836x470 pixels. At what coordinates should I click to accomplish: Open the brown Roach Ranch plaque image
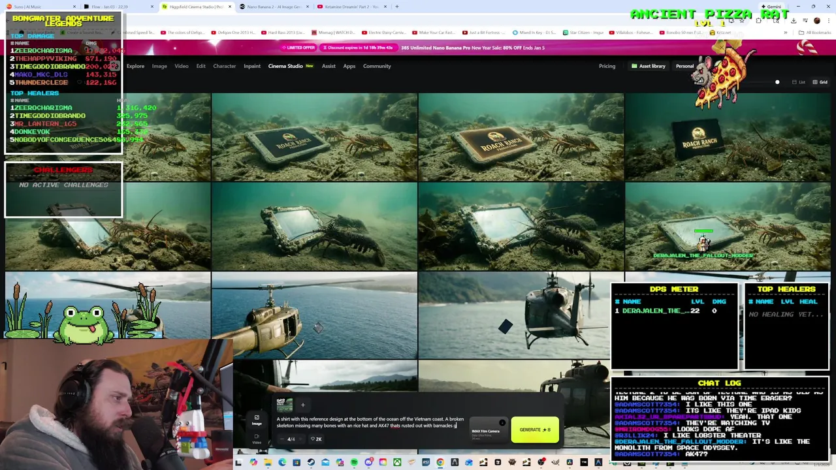click(521, 136)
